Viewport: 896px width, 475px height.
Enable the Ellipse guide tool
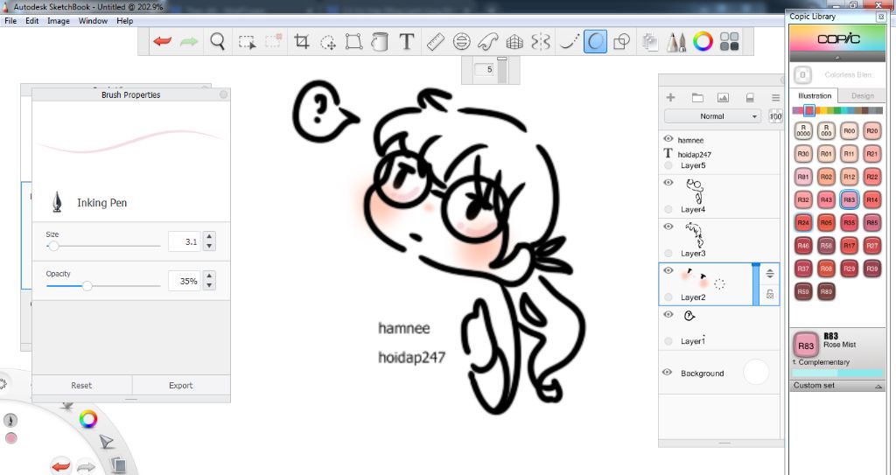click(x=462, y=41)
